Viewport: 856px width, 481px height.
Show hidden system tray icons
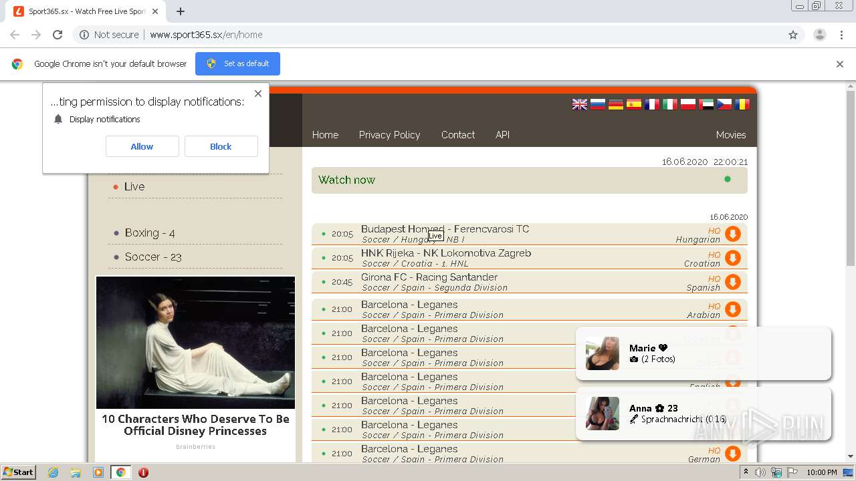point(746,472)
